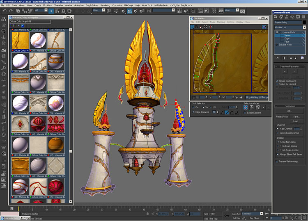Click the Rotate tool in Edit UVWs toolbar
Image resolution: width=308 pixels, height=221 pixels.
197,27
